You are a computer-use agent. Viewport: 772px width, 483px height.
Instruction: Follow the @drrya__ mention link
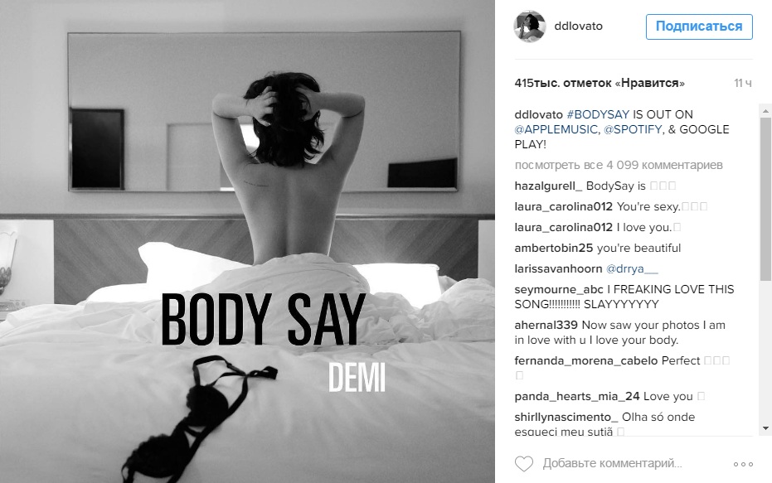click(x=632, y=269)
